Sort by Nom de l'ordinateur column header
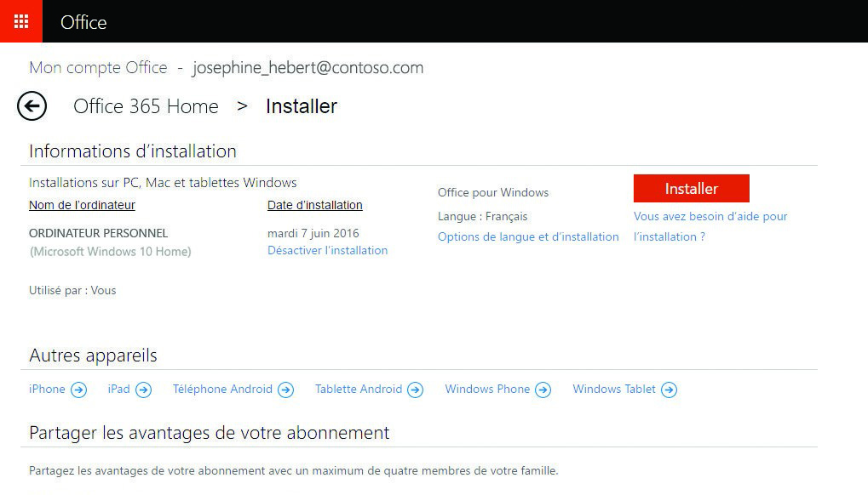Screen dimensions: 868x495 (82, 205)
